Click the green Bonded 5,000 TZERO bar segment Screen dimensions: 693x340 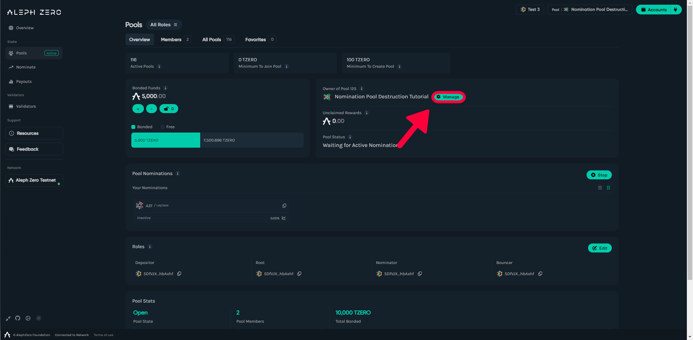pyautogui.click(x=166, y=140)
